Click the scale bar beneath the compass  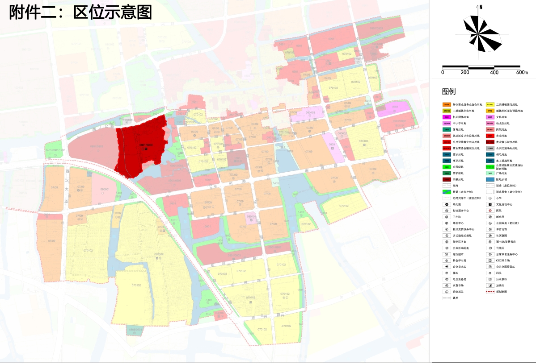pyautogui.click(x=481, y=66)
